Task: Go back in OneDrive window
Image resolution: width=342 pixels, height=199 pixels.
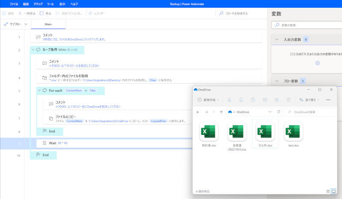Action: click(x=198, y=112)
